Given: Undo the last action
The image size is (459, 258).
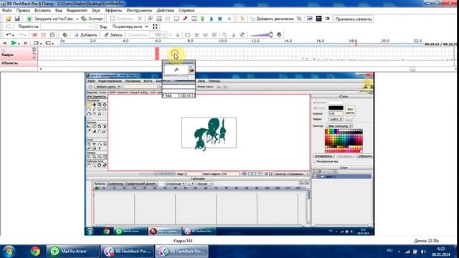Looking at the screenshot, I should [9, 35].
